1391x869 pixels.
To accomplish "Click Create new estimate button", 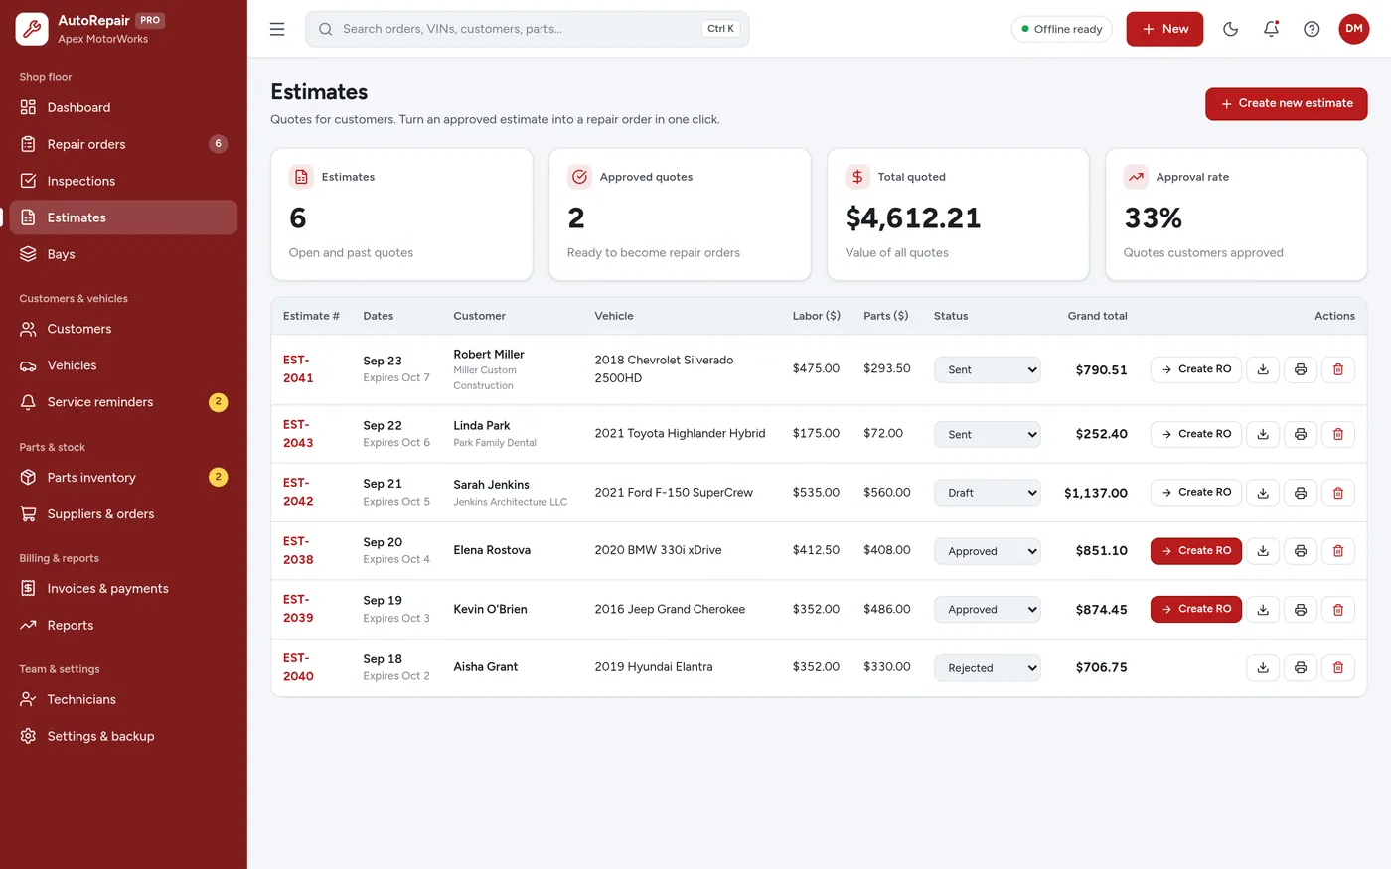I will coord(1287,103).
